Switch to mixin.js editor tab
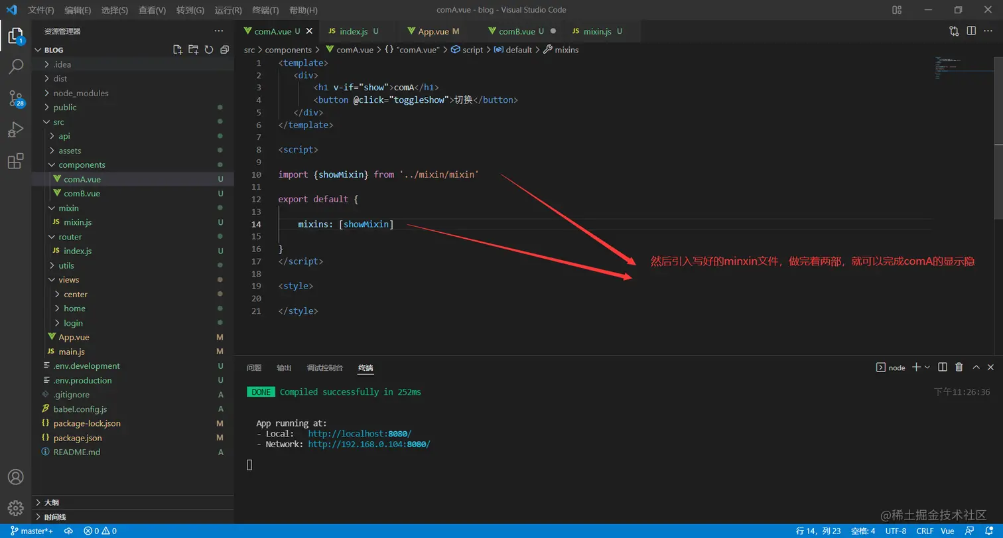 click(x=597, y=31)
